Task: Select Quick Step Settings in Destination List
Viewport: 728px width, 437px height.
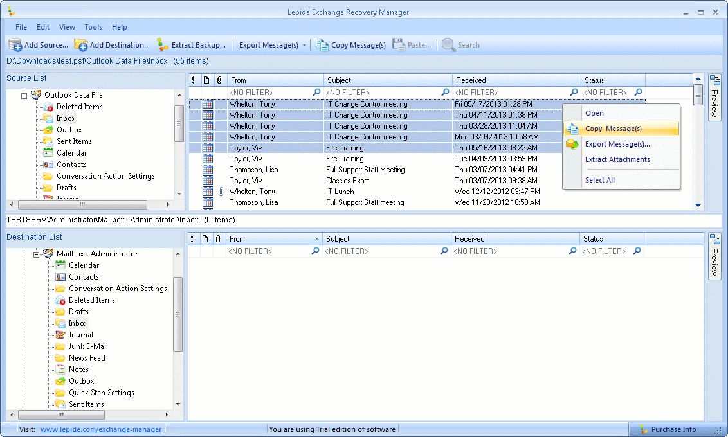Action: 101,393
